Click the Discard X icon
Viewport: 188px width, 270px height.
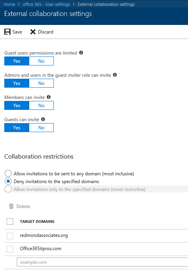pos(33,32)
